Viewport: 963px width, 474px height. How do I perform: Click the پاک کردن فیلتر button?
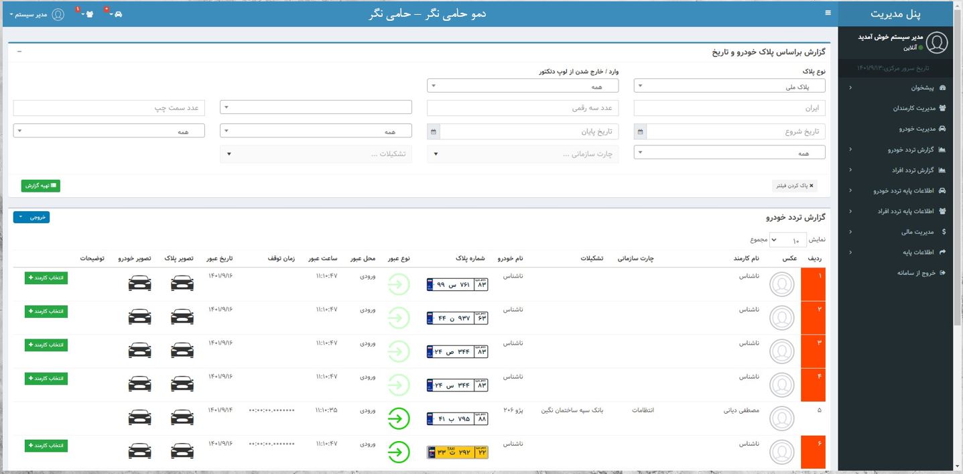(795, 186)
